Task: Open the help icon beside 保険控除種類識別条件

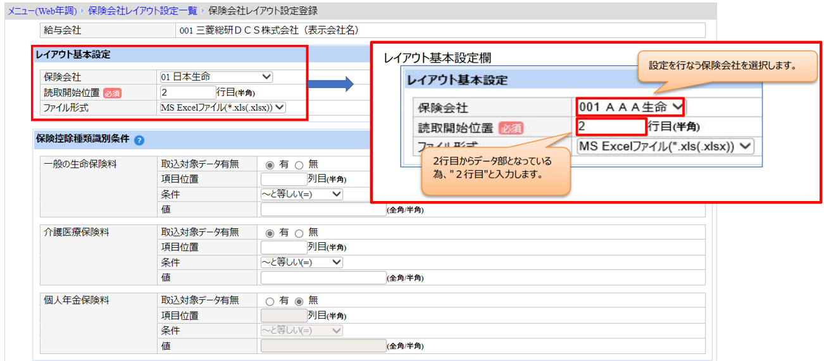Action: 139,140
